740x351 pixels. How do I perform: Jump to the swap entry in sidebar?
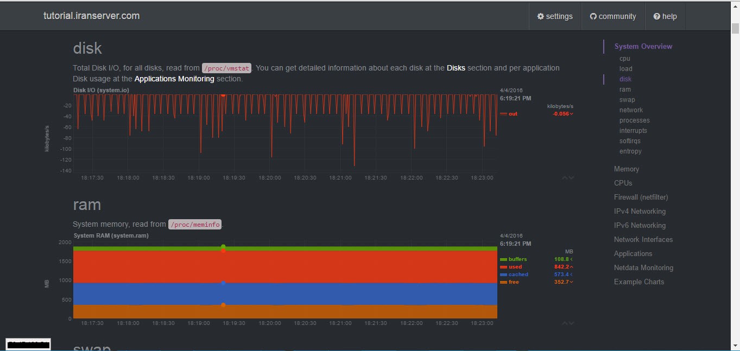pyautogui.click(x=627, y=100)
